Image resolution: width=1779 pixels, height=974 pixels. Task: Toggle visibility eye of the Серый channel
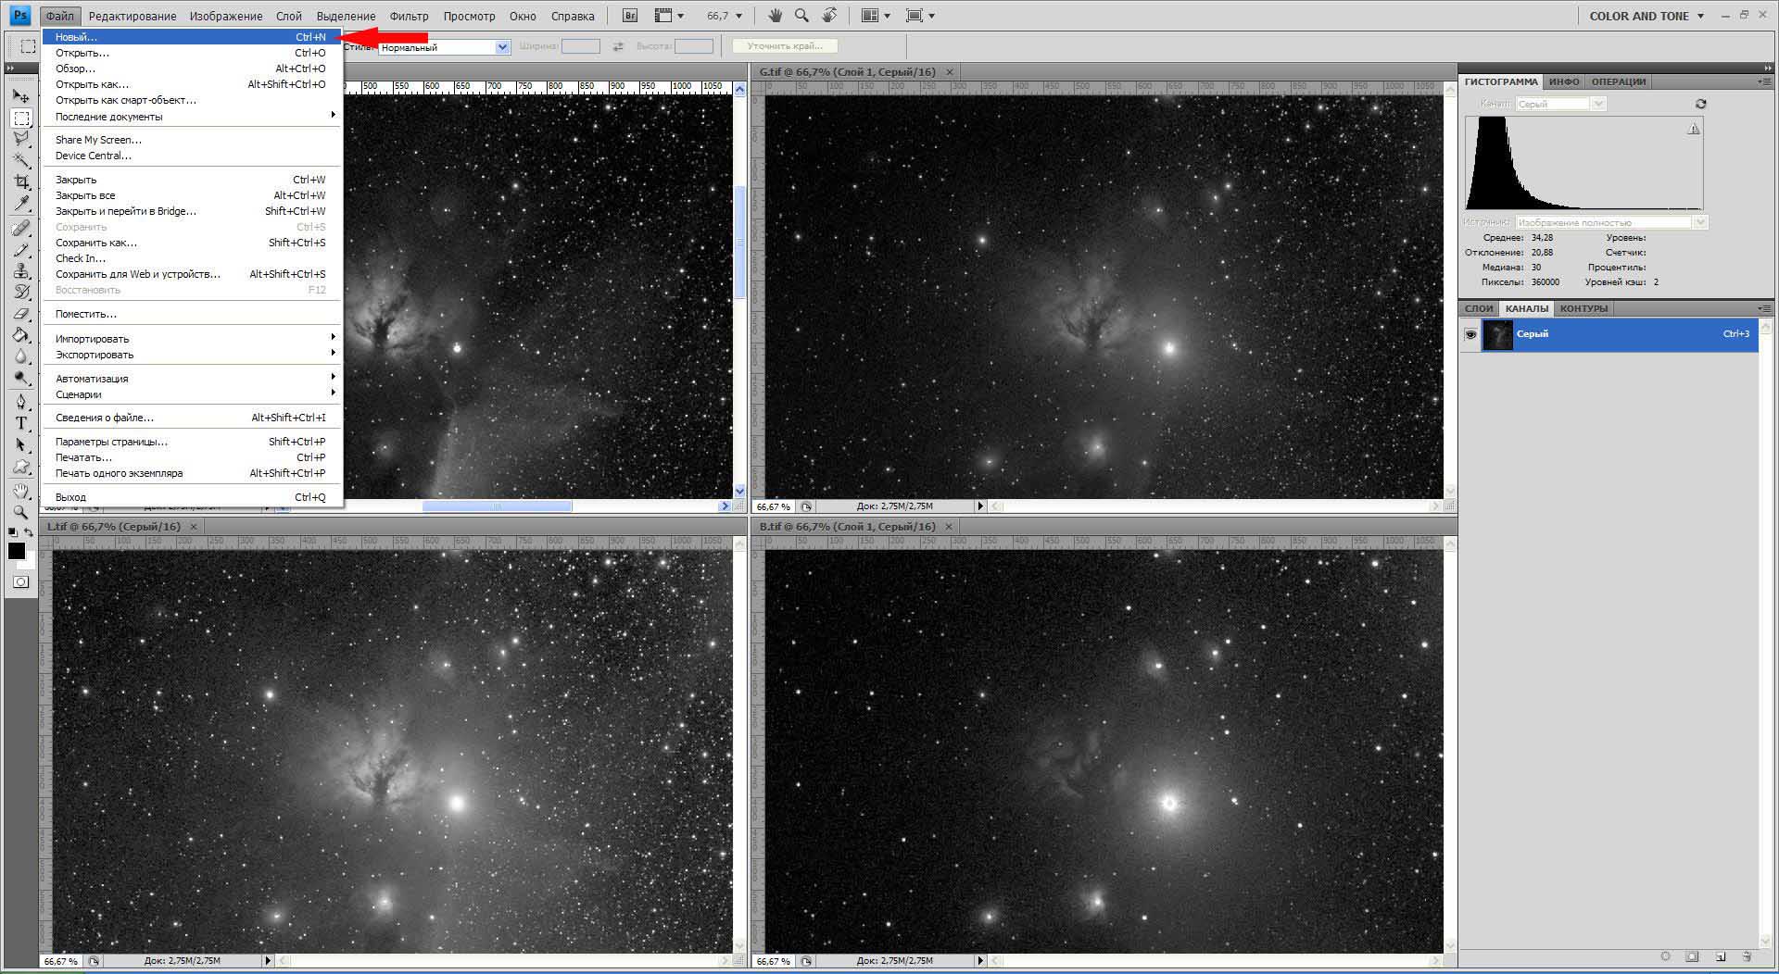(x=1470, y=334)
